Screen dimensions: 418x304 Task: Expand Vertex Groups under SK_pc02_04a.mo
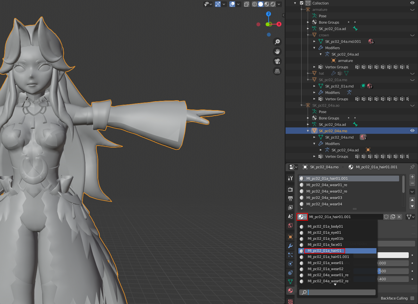[x=314, y=156]
